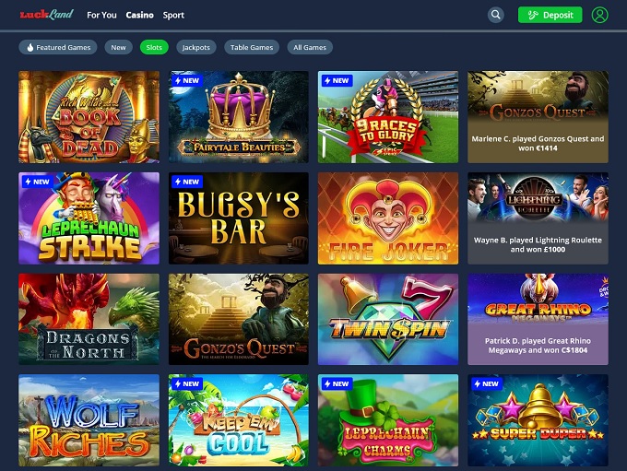Select the New games filter
Viewport: 627px width, 471px height.
pyautogui.click(x=118, y=47)
